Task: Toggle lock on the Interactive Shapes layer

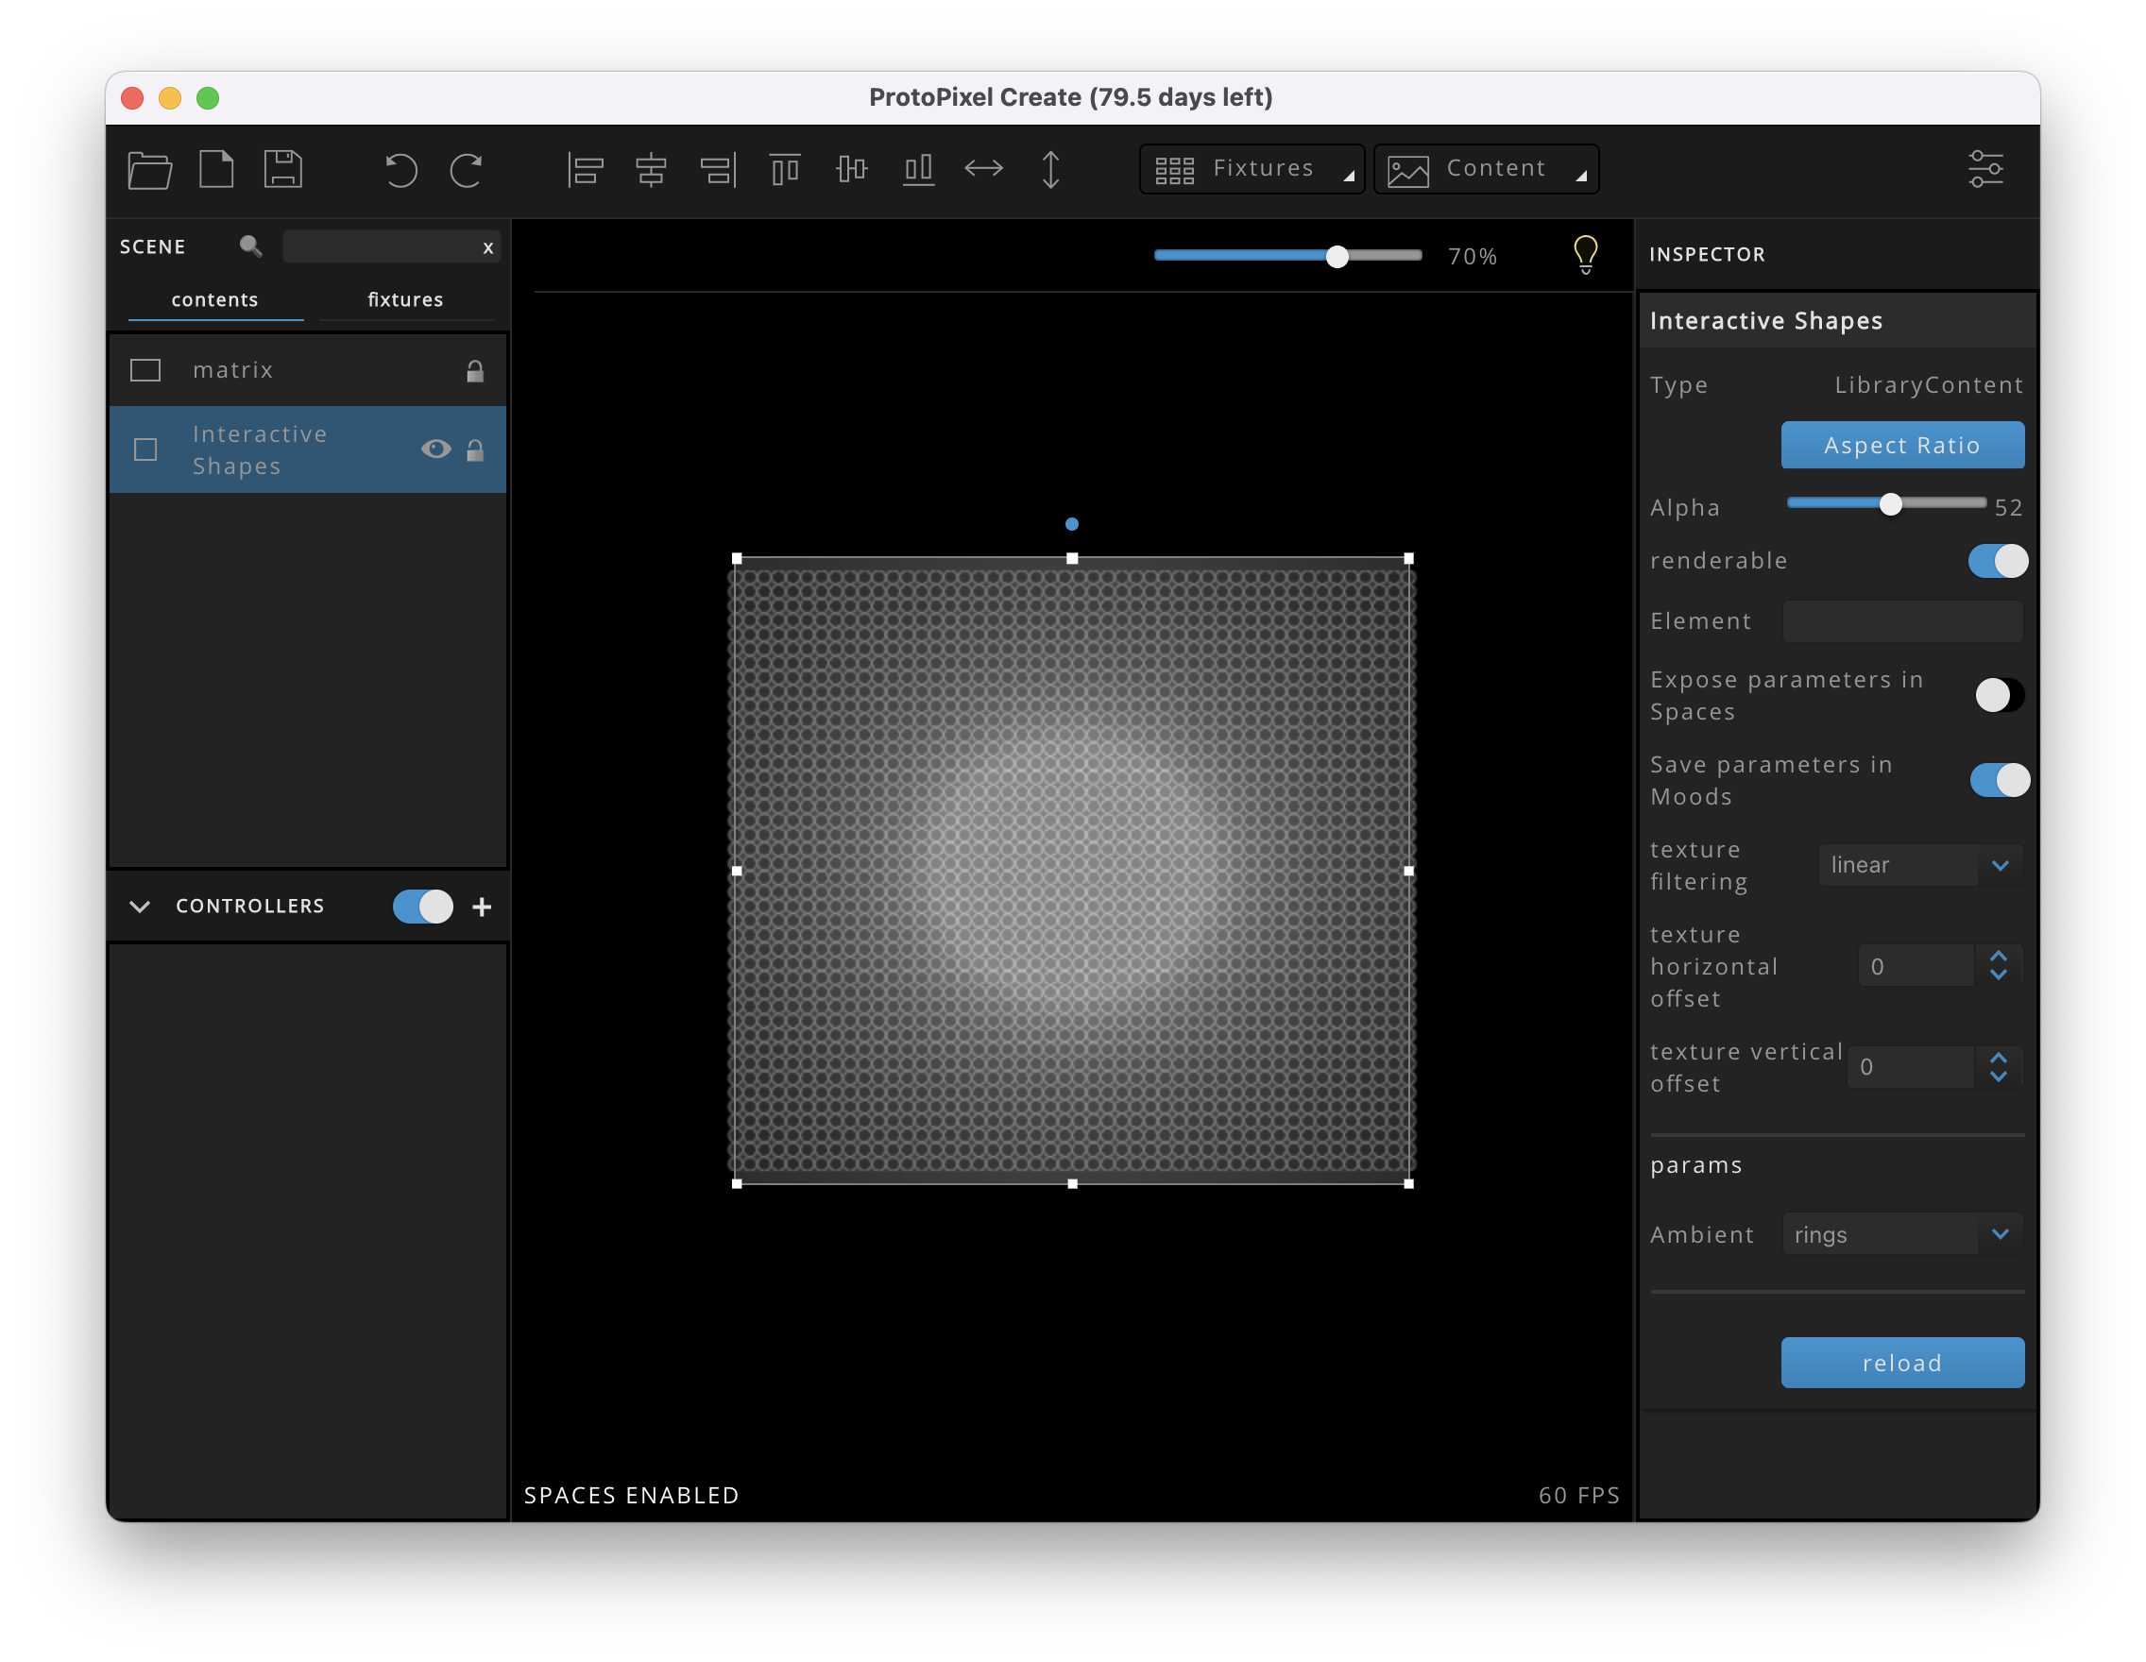Action: [x=474, y=449]
